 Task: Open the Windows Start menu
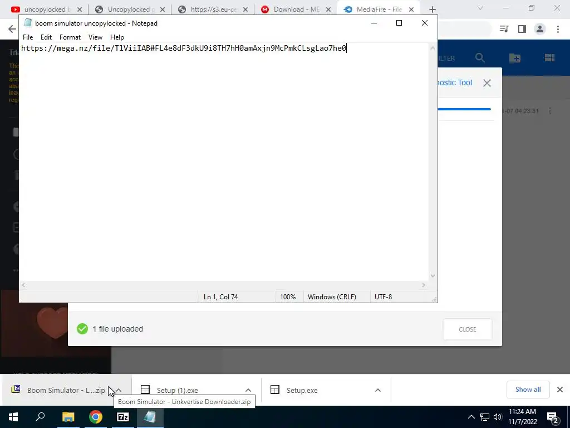(x=13, y=417)
